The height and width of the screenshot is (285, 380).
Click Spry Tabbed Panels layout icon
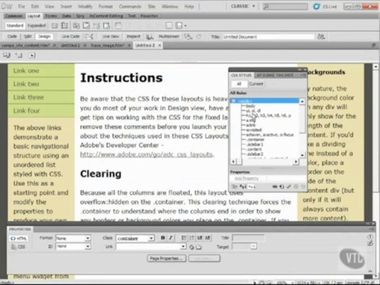86,25
